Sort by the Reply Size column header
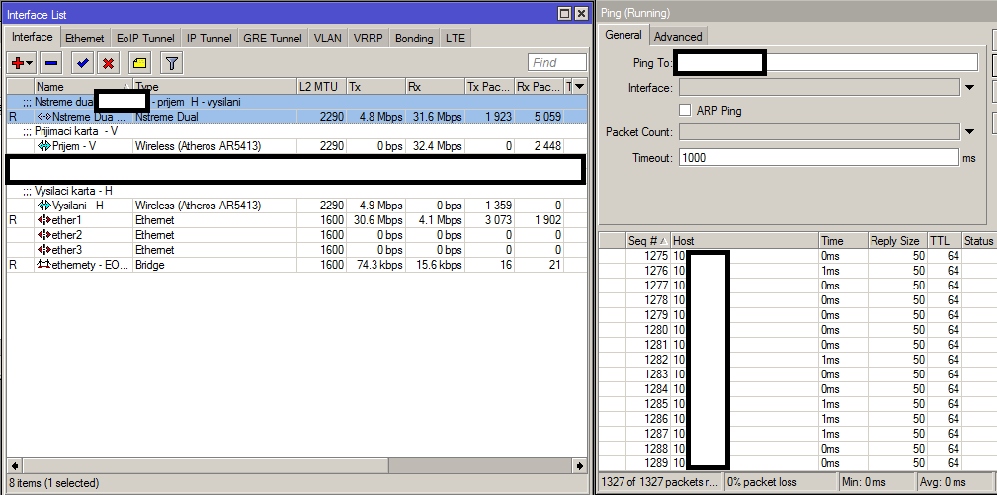Viewport: 997px width, 495px height. (x=897, y=241)
